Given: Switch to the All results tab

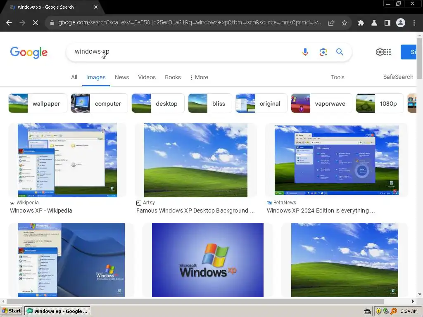Looking at the screenshot, I should (74, 77).
